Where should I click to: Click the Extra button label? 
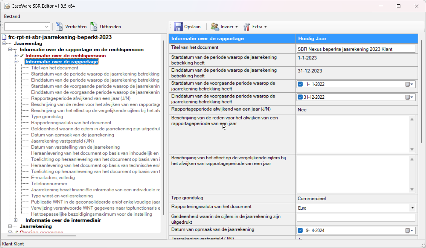point(257,27)
